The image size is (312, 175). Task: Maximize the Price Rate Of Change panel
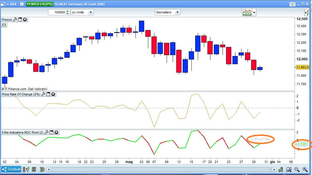tap(48, 94)
